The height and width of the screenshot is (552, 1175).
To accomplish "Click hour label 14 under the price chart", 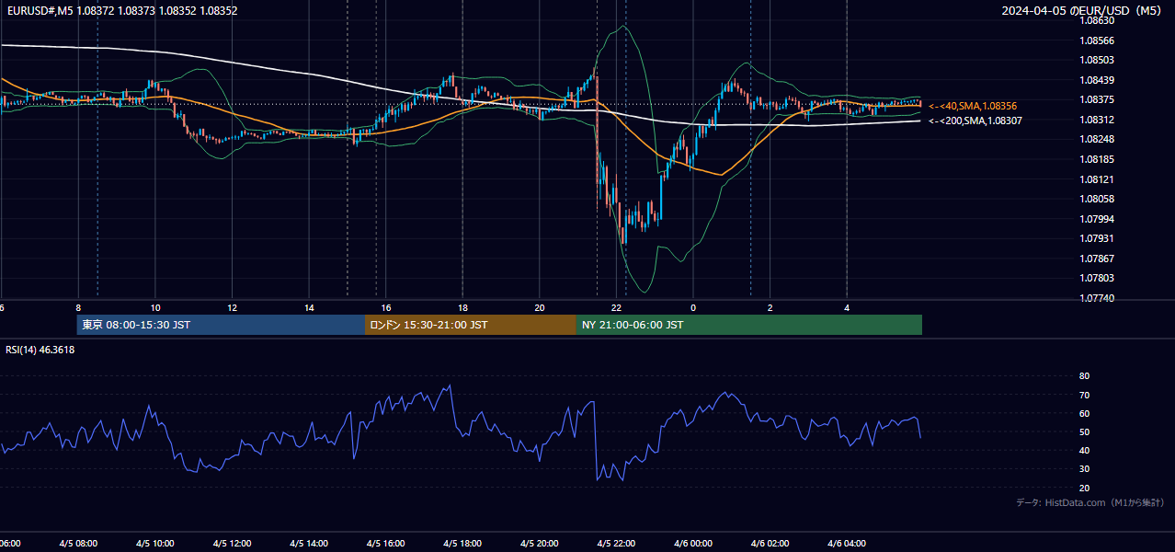I will (x=310, y=308).
